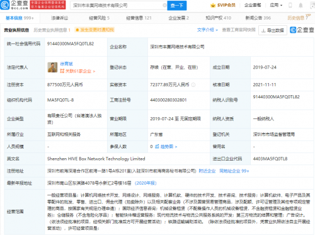The height and width of the screenshot is (235, 315).
Task: Open the 关联61家企业 link
Action: pyautogui.click(x=77, y=71)
